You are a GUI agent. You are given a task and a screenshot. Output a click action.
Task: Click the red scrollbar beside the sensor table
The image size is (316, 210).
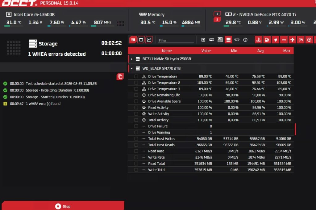pyautogui.click(x=295, y=129)
